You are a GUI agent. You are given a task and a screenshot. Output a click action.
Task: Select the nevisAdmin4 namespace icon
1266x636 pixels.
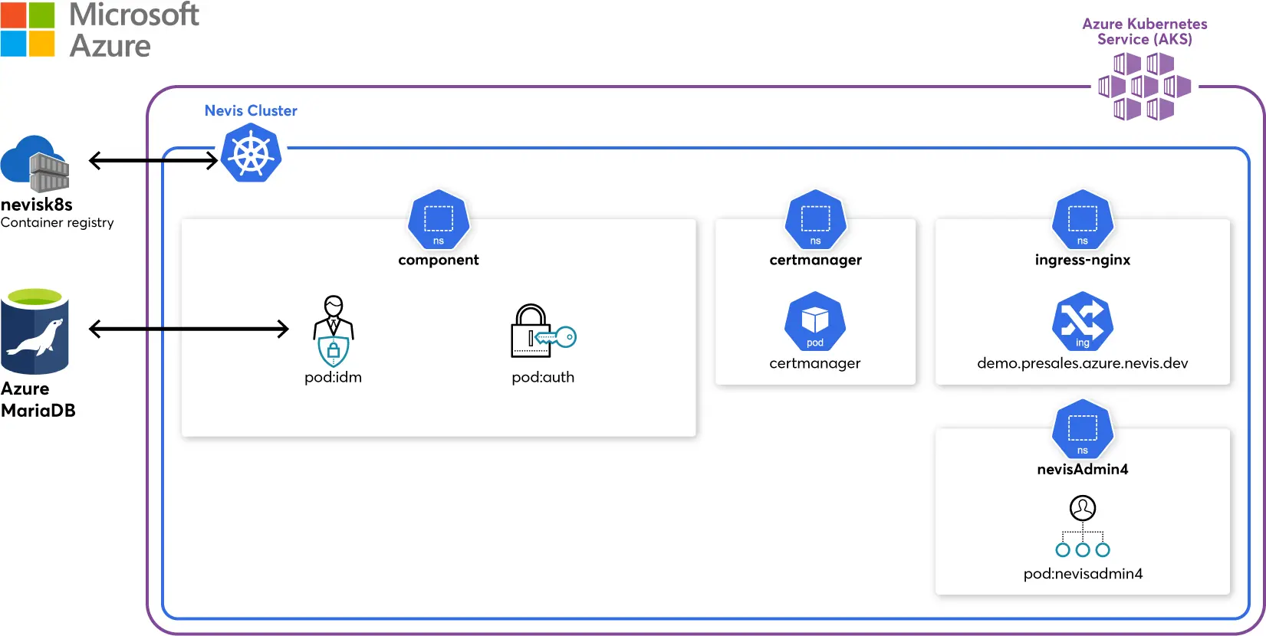[x=1082, y=429]
